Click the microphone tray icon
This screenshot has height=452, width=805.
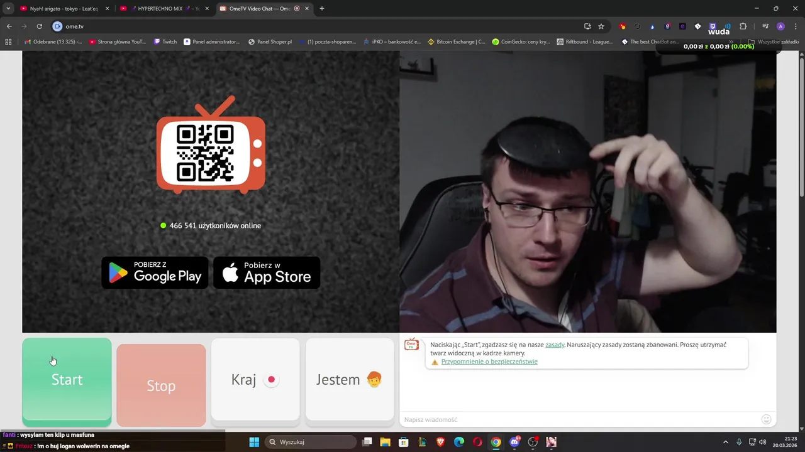(739, 442)
